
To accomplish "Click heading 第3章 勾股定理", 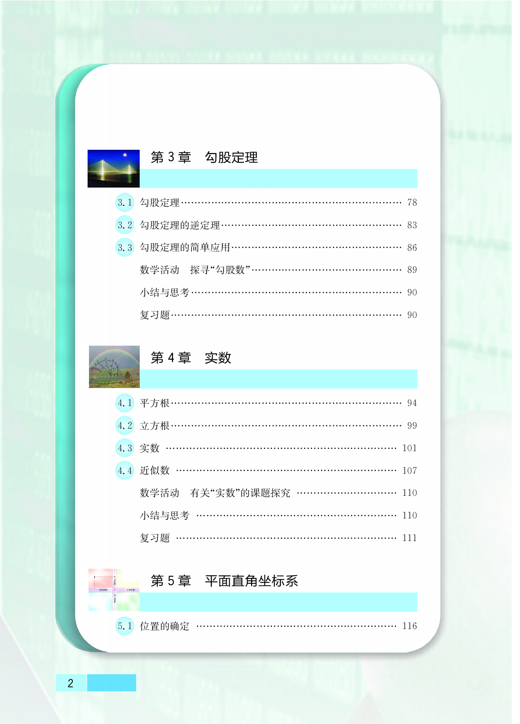I will point(204,157).
